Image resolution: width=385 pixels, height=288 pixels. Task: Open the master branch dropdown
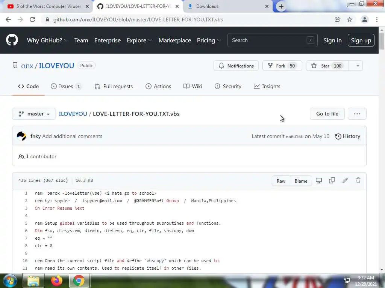(x=34, y=114)
